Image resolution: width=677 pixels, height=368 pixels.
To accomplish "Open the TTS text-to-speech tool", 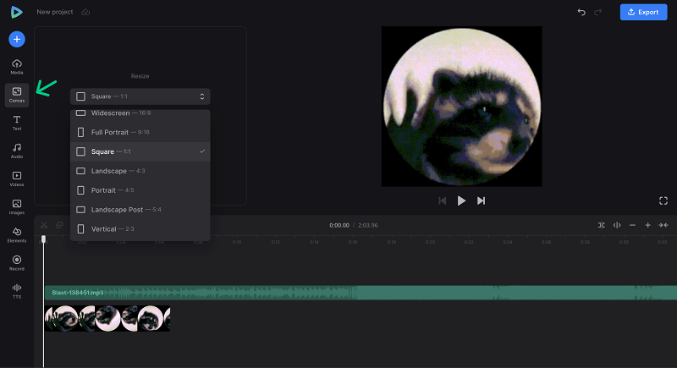I will pos(17,291).
